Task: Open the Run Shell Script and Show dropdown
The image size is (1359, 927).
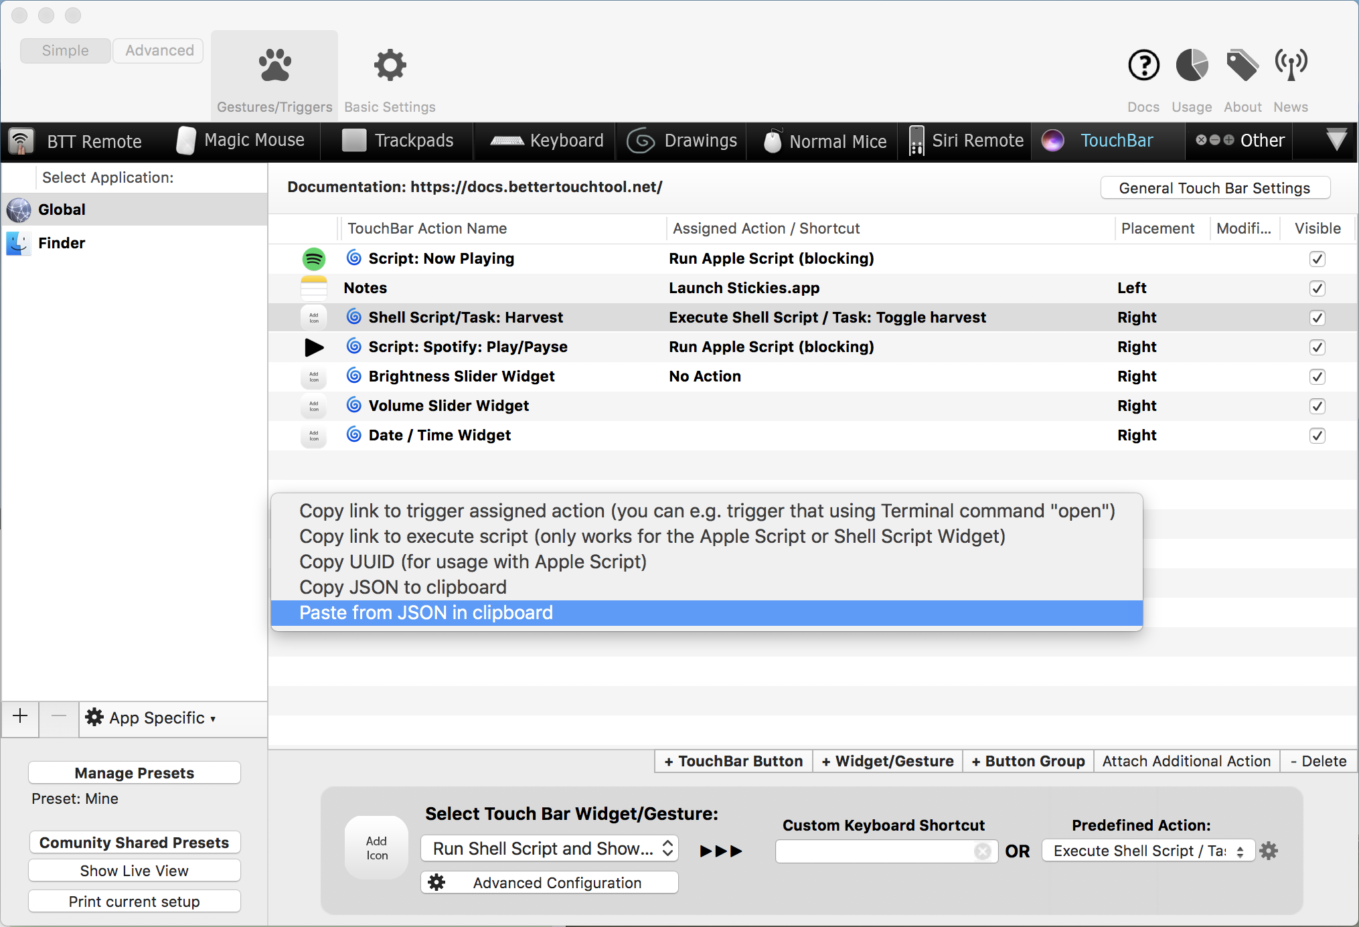Action: coord(549,849)
